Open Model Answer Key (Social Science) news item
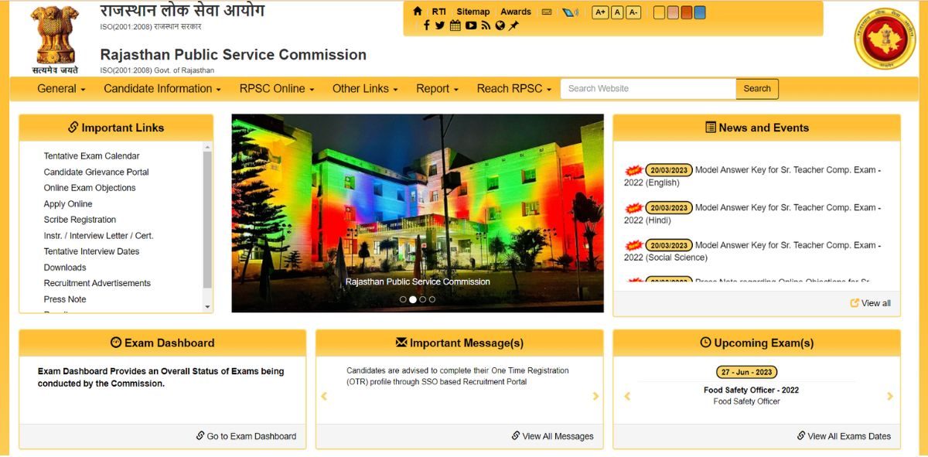 coord(752,251)
